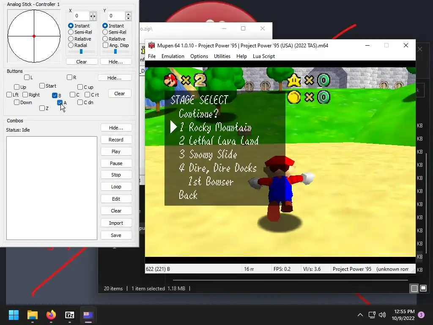Check the D-pad Right checkbox
The image size is (433, 325).
tap(25, 95)
